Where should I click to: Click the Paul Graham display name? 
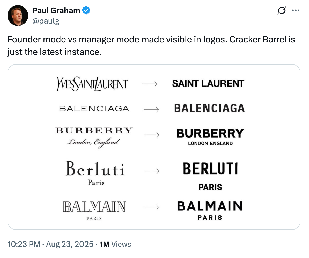point(56,11)
